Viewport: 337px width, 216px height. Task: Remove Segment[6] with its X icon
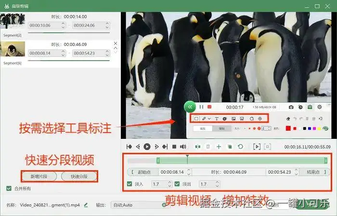pyautogui.click(x=116, y=43)
